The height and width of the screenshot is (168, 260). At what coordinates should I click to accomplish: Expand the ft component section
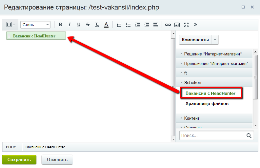(x=214, y=73)
